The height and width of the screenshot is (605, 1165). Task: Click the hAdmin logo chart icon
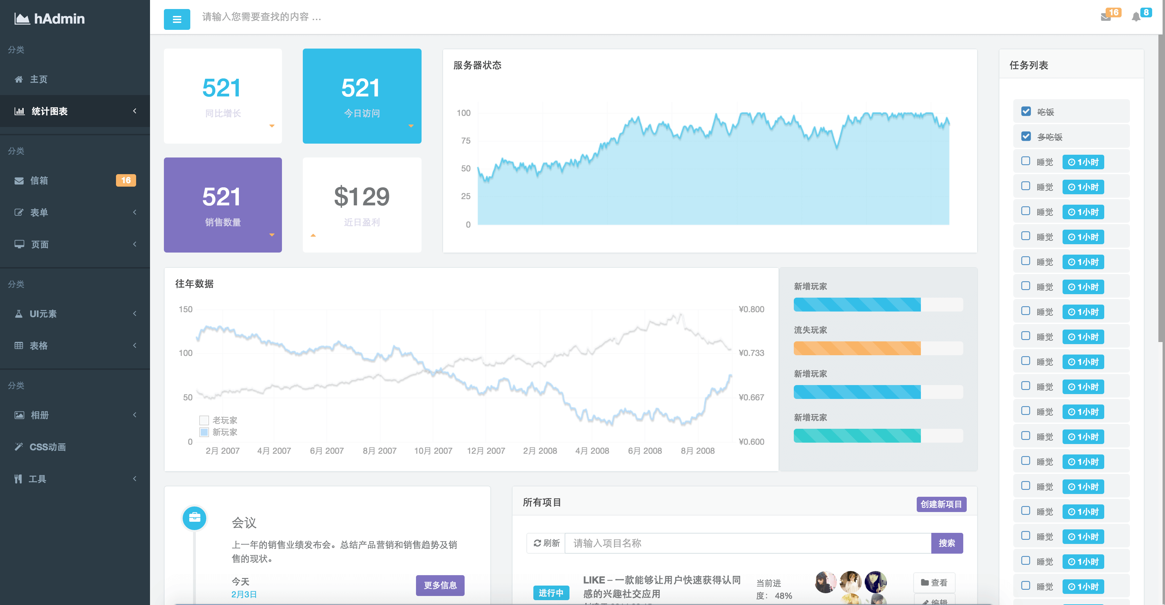[22, 18]
